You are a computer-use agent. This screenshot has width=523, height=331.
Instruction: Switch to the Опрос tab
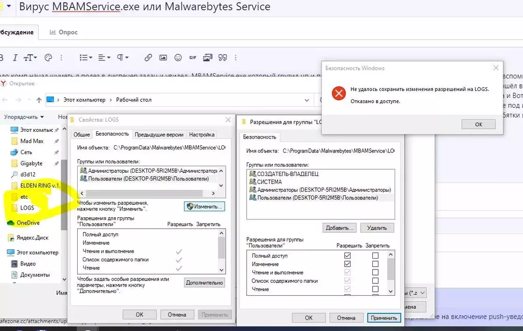point(63,32)
